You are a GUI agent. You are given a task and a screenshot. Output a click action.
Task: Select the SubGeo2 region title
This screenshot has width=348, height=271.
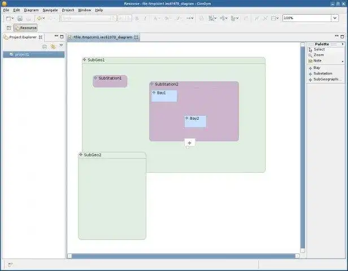coord(93,155)
